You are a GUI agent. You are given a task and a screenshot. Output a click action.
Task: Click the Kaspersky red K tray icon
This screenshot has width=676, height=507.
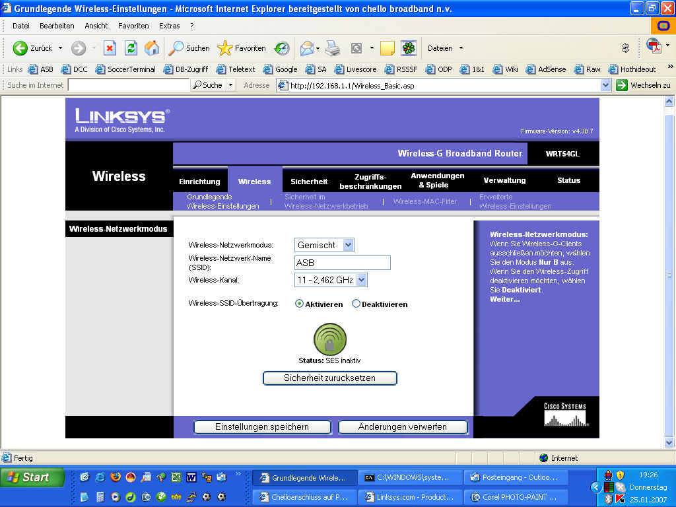(621, 499)
